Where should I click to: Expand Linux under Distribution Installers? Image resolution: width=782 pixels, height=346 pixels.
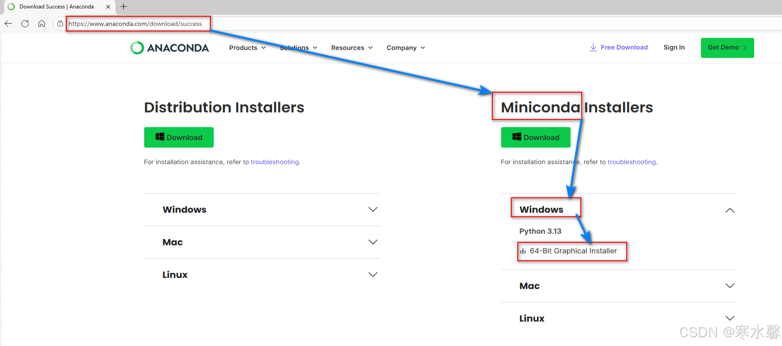point(262,275)
